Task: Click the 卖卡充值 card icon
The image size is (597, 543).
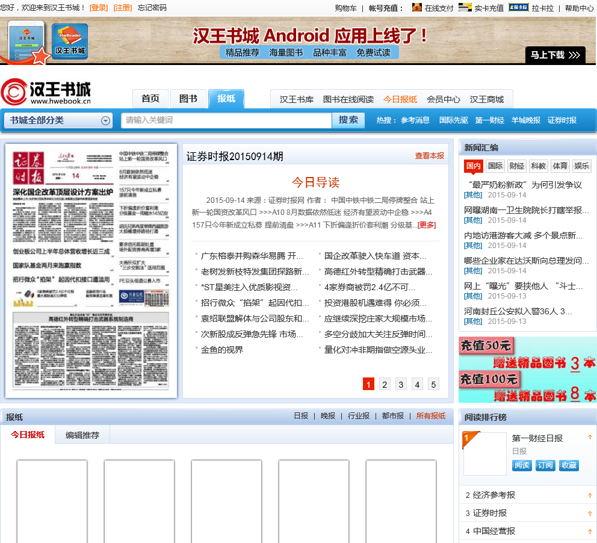Action: click(x=465, y=7)
